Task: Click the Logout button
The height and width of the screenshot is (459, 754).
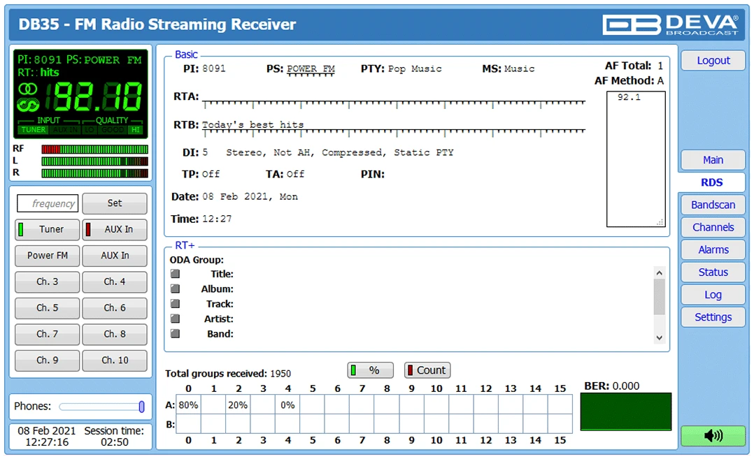Action: click(x=713, y=61)
